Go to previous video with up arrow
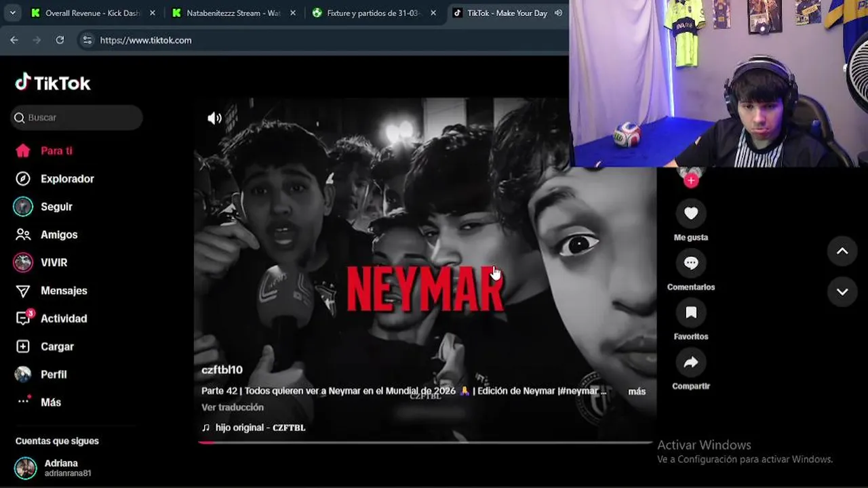Image resolution: width=868 pixels, height=488 pixels. 842,251
